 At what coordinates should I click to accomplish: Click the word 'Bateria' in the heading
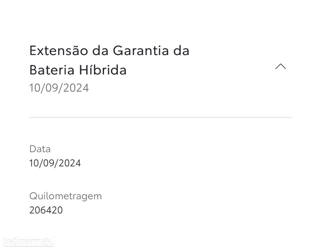coord(47,70)
